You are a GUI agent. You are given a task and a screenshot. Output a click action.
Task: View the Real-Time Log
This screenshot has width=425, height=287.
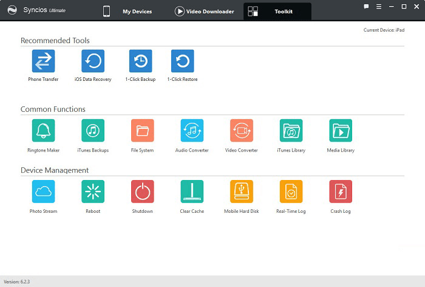pos(291,192)
